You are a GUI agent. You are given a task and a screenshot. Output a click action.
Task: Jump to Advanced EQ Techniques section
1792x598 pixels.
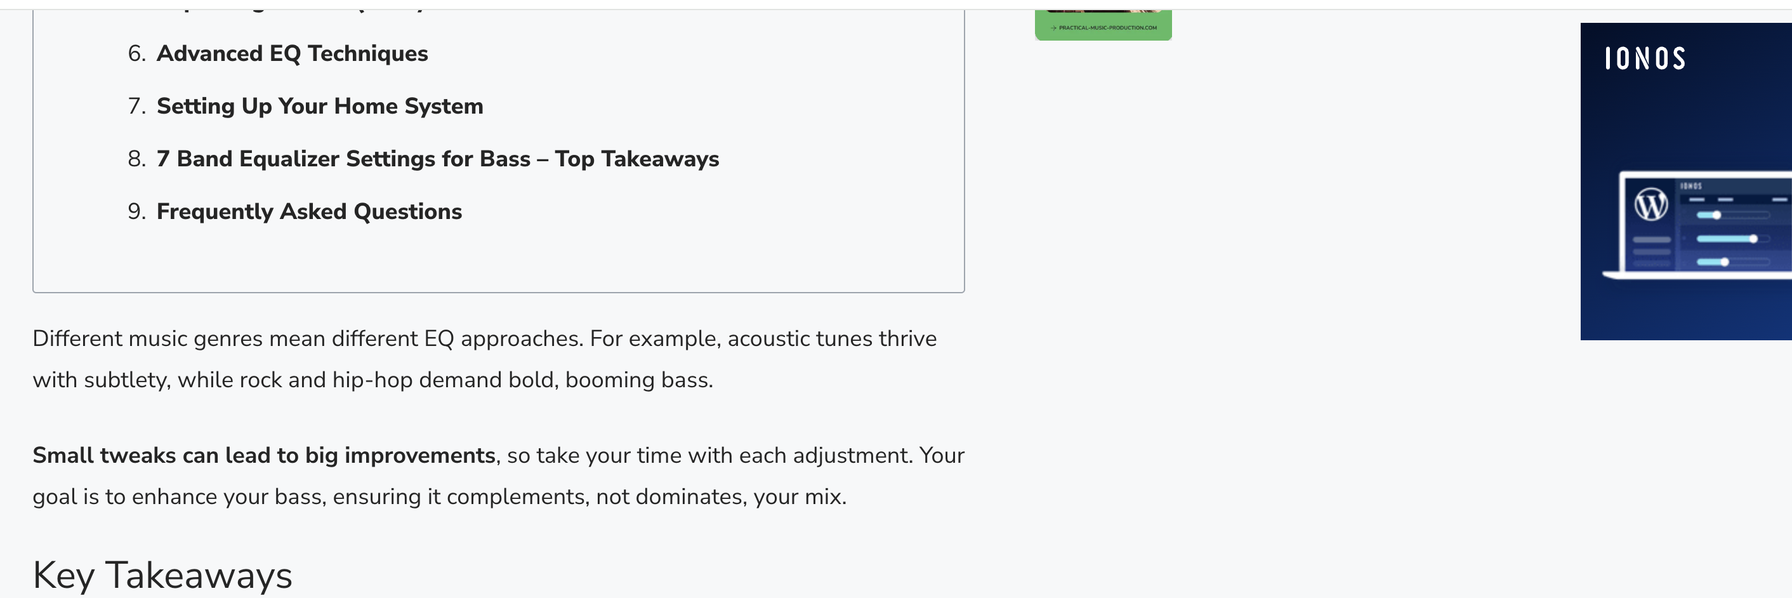292,53
